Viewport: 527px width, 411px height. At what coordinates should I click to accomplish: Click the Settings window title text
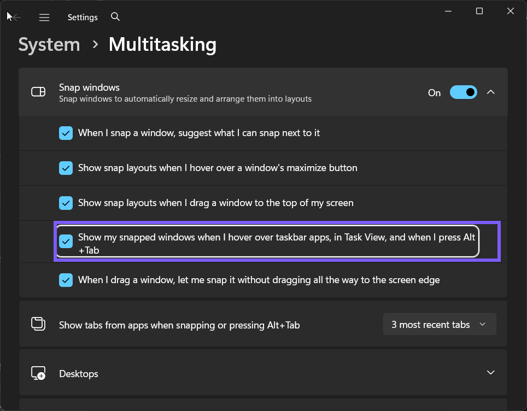(83, 17)
